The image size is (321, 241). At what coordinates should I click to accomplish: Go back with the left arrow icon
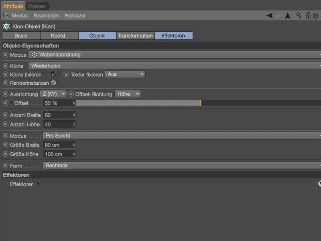270,15
